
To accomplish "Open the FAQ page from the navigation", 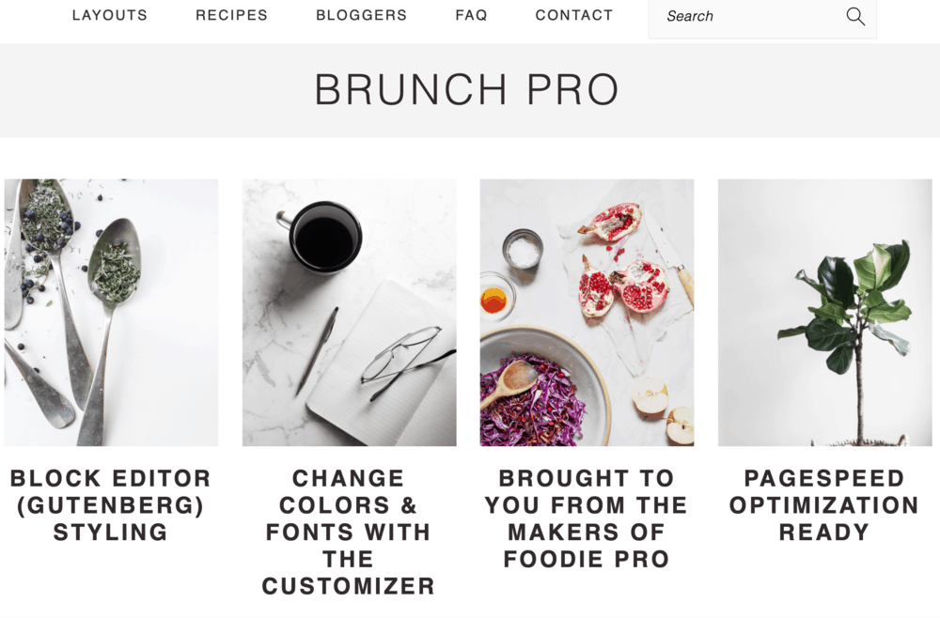I will pyautogui.click(x=470, y=15).
